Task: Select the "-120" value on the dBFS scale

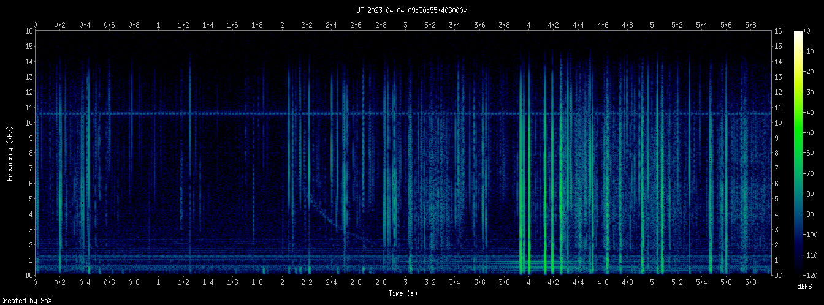Action: click(812, 275)
